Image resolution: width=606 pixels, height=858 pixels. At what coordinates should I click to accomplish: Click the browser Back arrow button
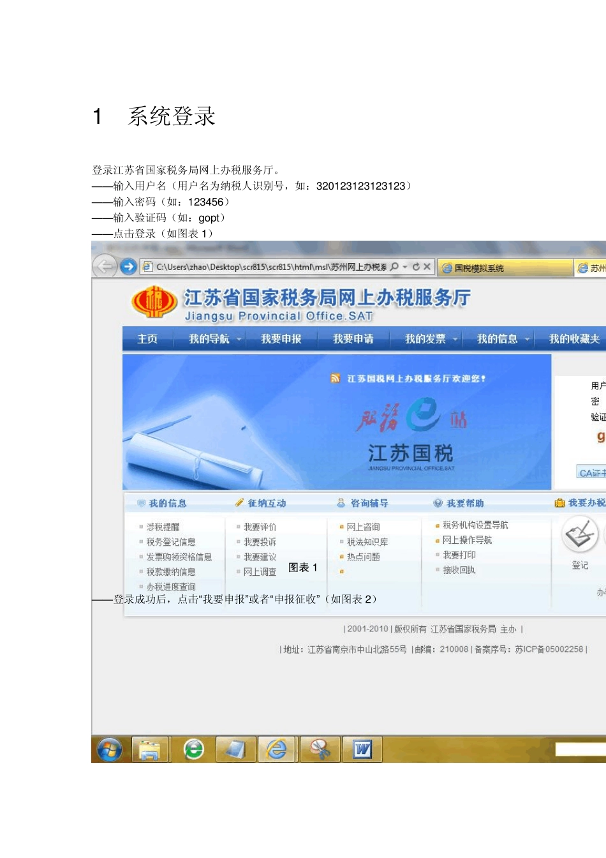pos(105,266)
